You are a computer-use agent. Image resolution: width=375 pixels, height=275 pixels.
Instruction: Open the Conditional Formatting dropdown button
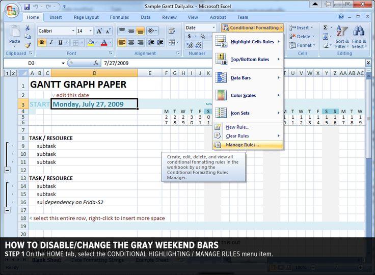253,28
